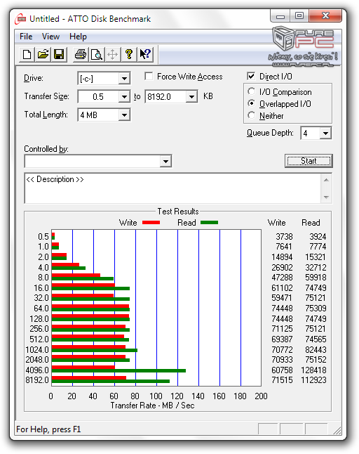This screenshot has width=359, height=454.
Task: Click the New document toolbar icon
Action: 27,54
